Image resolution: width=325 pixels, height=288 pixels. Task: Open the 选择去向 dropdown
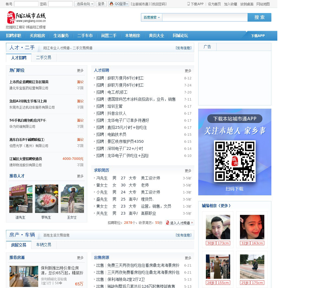tap(84, 4)
